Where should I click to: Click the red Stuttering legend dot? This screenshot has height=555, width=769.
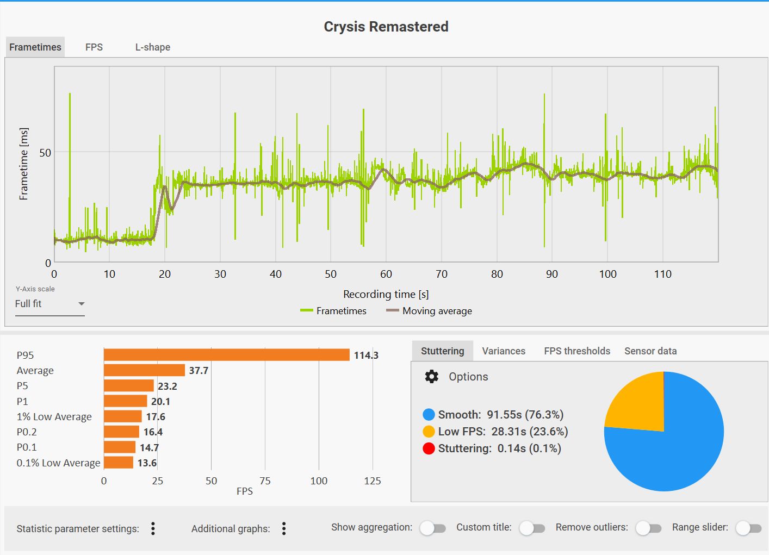pos(429,448)
